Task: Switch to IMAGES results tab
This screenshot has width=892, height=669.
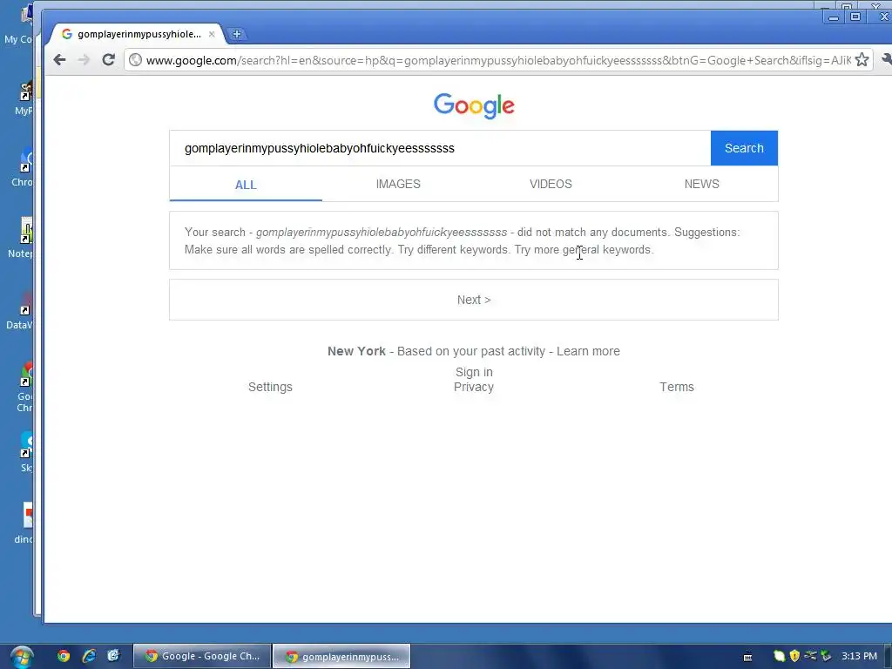Action: point(398,184)
